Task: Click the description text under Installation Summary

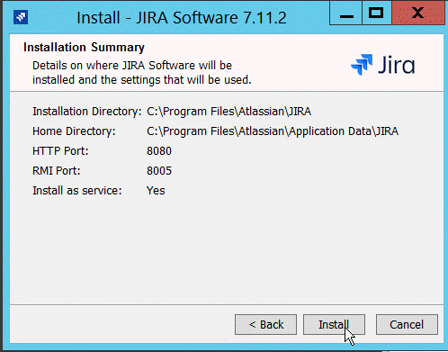Action: coord(142,73)
